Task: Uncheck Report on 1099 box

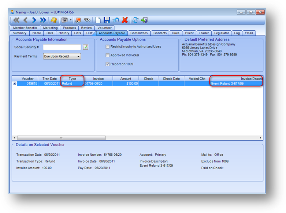Action: pyautogui.click(x=107, y=64)
